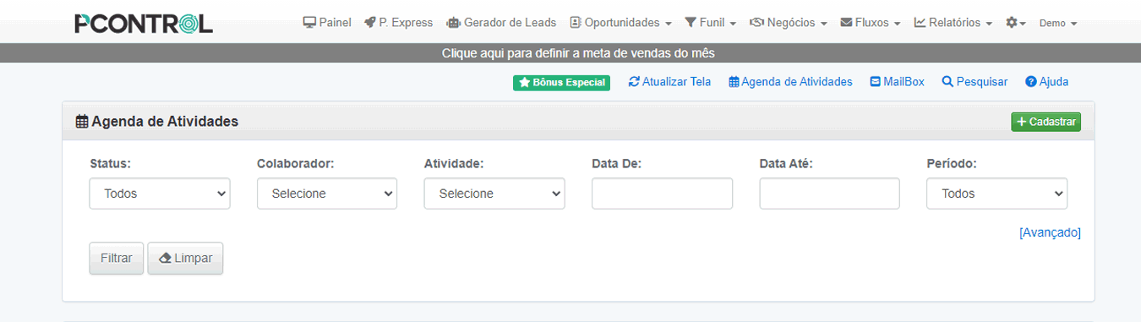Expand the Período dropdown
Screen dimensions: 1141x322
pos(997,194)
